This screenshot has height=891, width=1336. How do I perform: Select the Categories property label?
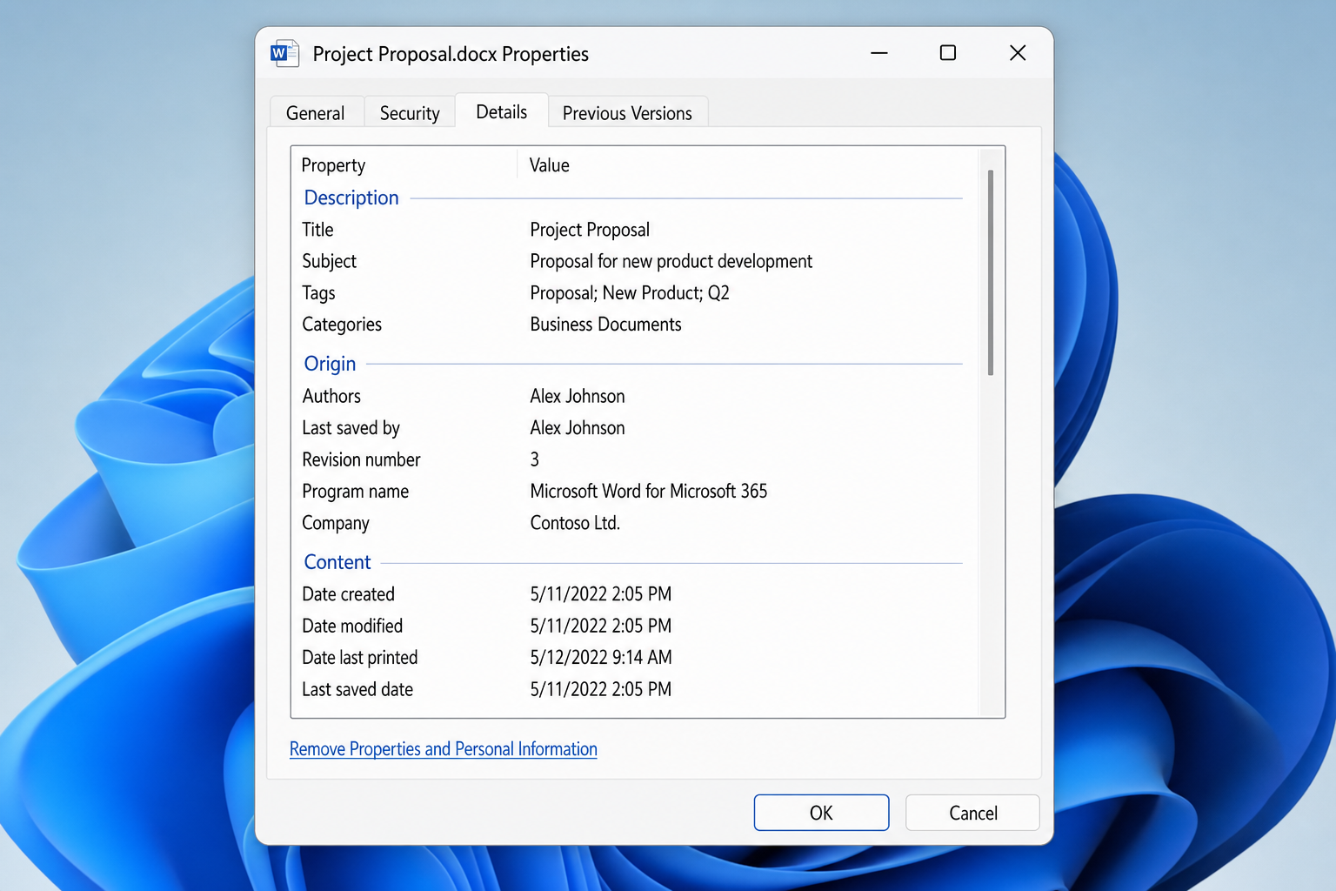[x=342, y=325]
